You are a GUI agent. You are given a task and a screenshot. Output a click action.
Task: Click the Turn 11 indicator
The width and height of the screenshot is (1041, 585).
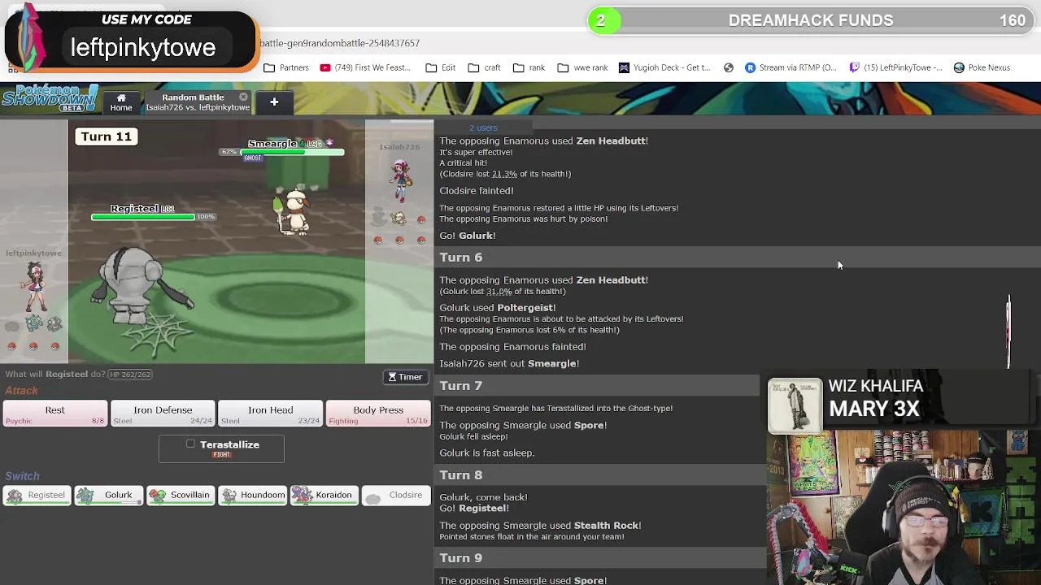[106, 136]
